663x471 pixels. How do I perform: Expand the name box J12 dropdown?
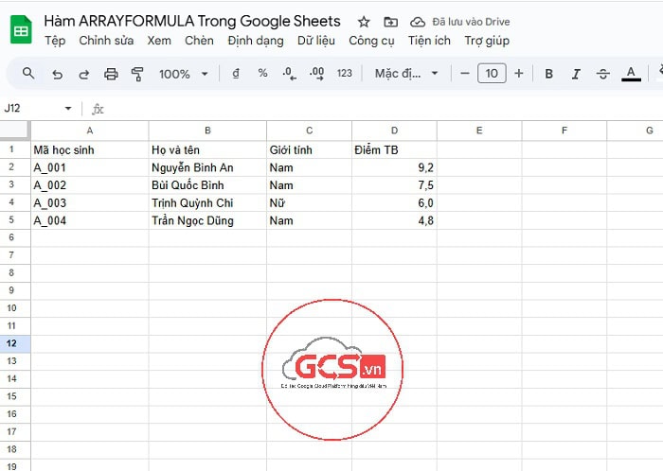point(67,109)
